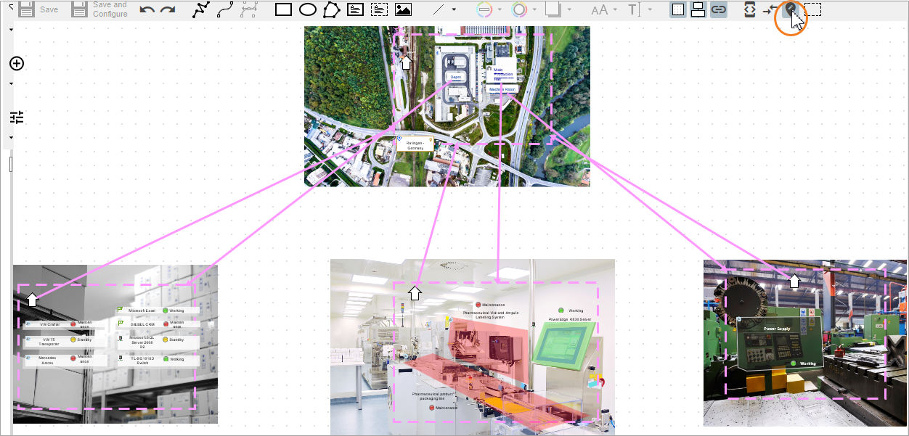Select the curved line tool
The height and width of the screenshot is (436, 909).
(225, 9)
